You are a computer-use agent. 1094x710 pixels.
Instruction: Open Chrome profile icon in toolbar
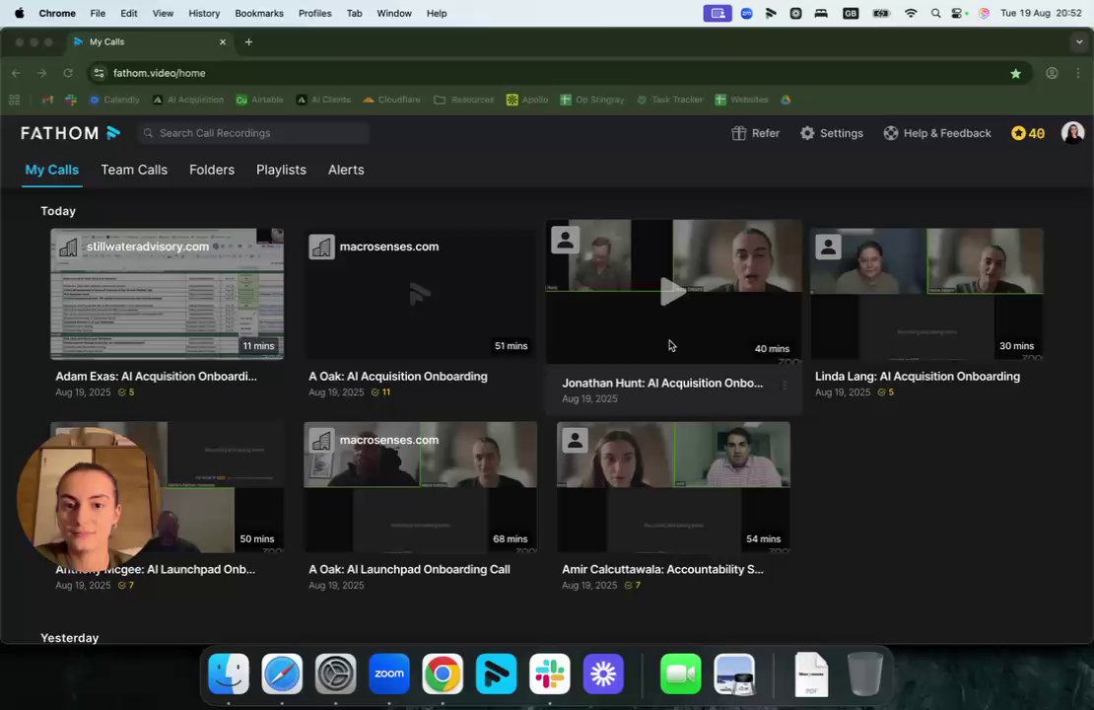pos(1052,73)
